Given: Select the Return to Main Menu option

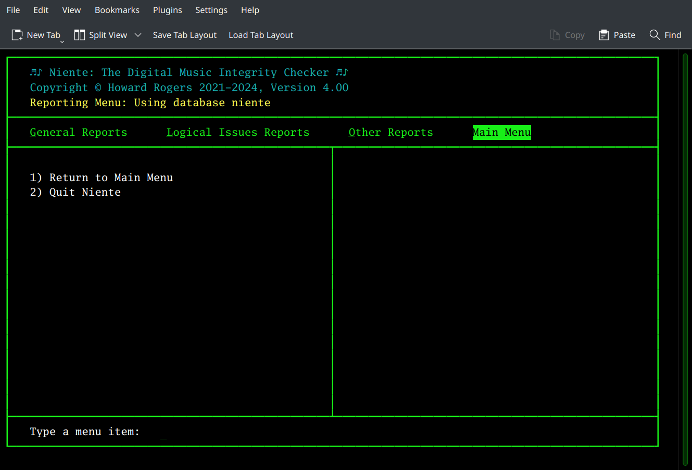Looking at the screenshot, I should 101,177.
